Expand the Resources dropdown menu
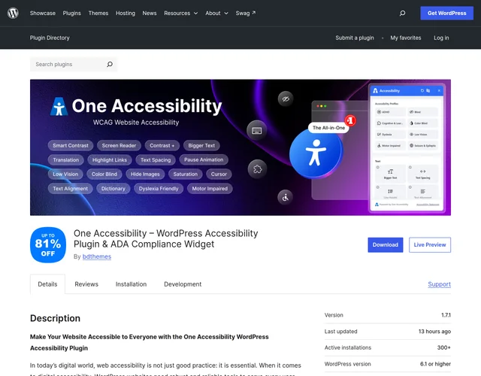Screen dimensions: 481x376 180,14
